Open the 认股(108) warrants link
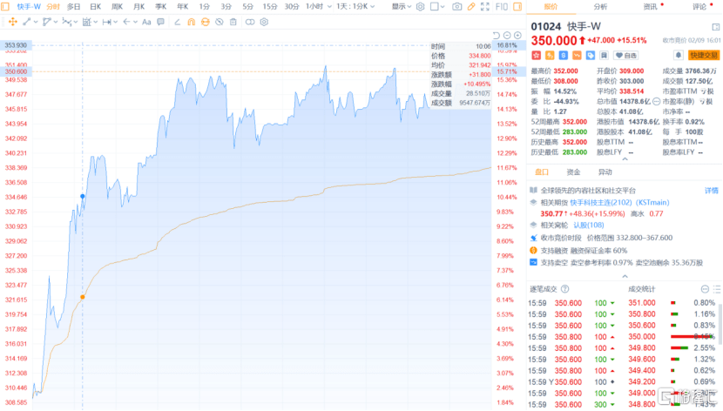Viewport: 723px width, 411px height. click(588, 225)
